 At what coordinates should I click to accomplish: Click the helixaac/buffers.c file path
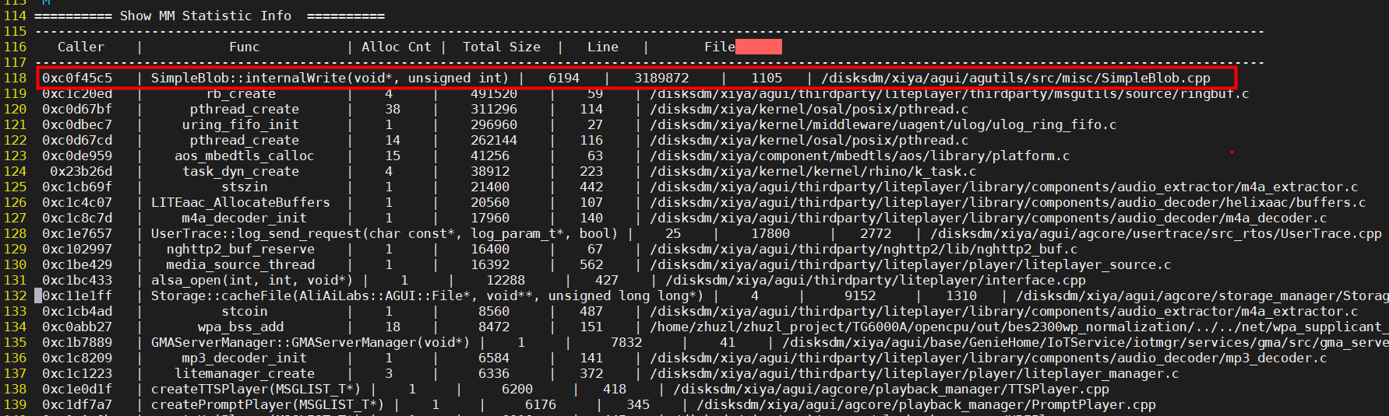(x=1008, y=202)
